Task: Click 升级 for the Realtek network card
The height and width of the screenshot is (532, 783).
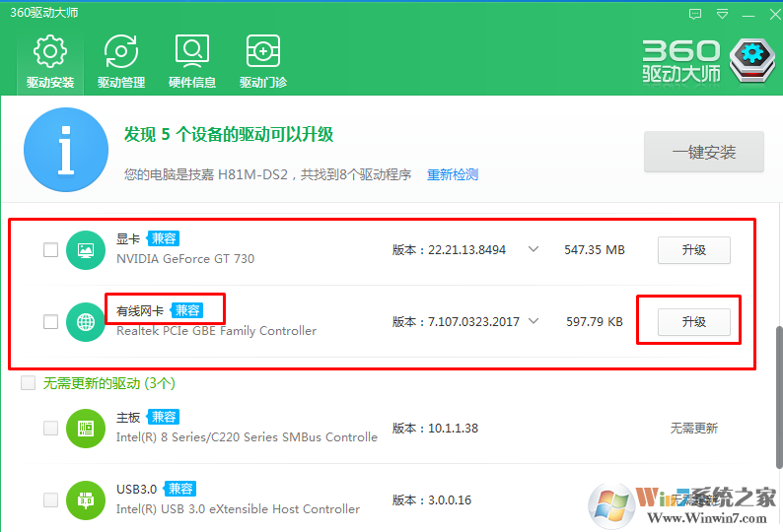Action: pyautogui.click(x=693, y=321)
